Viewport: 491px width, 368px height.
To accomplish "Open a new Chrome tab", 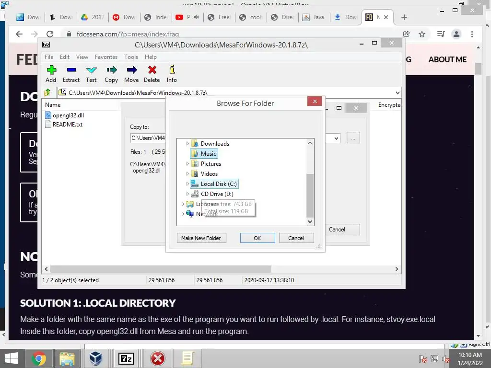I will pos(404,17).
